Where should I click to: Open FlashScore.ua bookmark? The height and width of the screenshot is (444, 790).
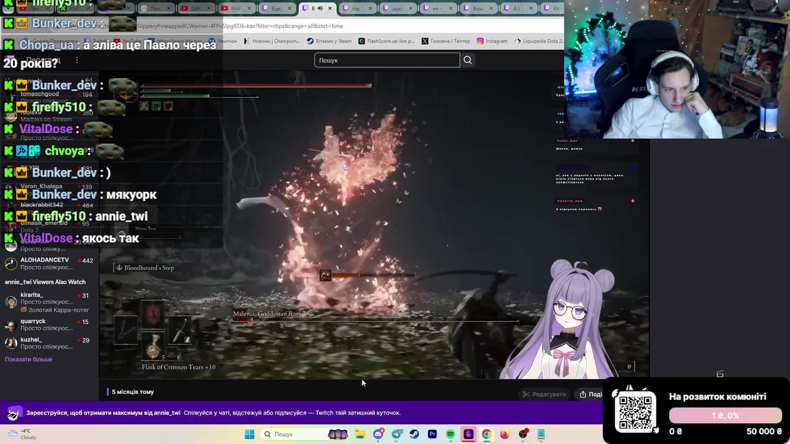(386, 41)
